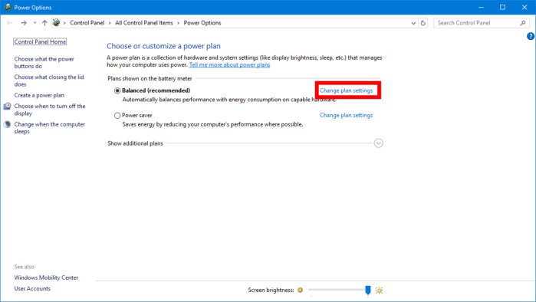Click the shield icon beside display timeout link
536x302 pixels.
pos(7,107)
